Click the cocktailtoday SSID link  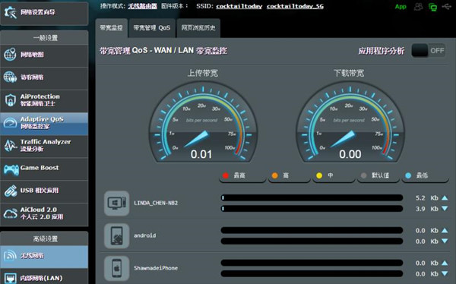click(x=239, y=6)
